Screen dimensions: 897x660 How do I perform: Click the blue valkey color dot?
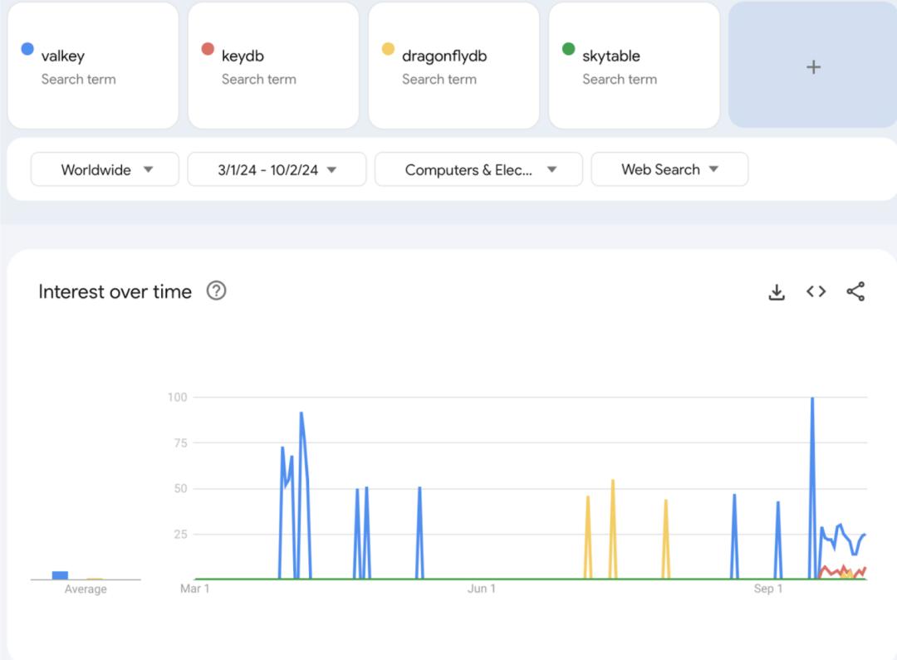[x=27, y=49]
